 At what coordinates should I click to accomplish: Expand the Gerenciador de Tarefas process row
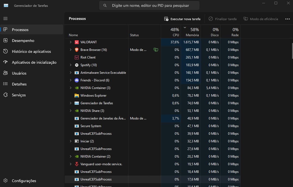[x=71, y=103]
